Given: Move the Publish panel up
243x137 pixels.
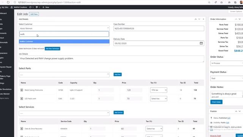Looking at the screenshot, I should (x=236, y=112).
